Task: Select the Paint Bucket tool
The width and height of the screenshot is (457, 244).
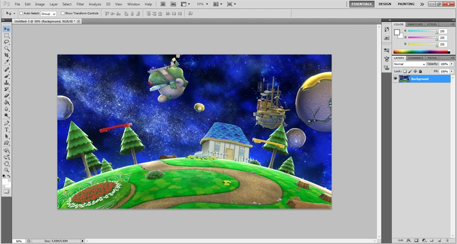Action: pos(6,103)
